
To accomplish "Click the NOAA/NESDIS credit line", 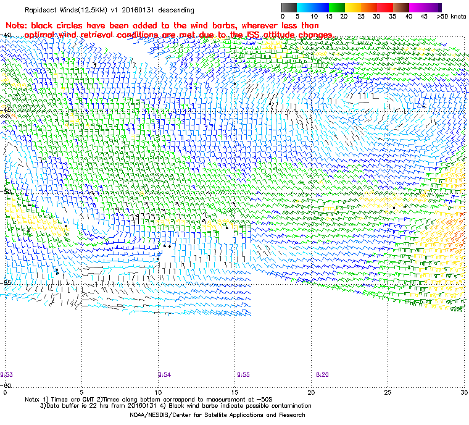I will click(217, 415).
